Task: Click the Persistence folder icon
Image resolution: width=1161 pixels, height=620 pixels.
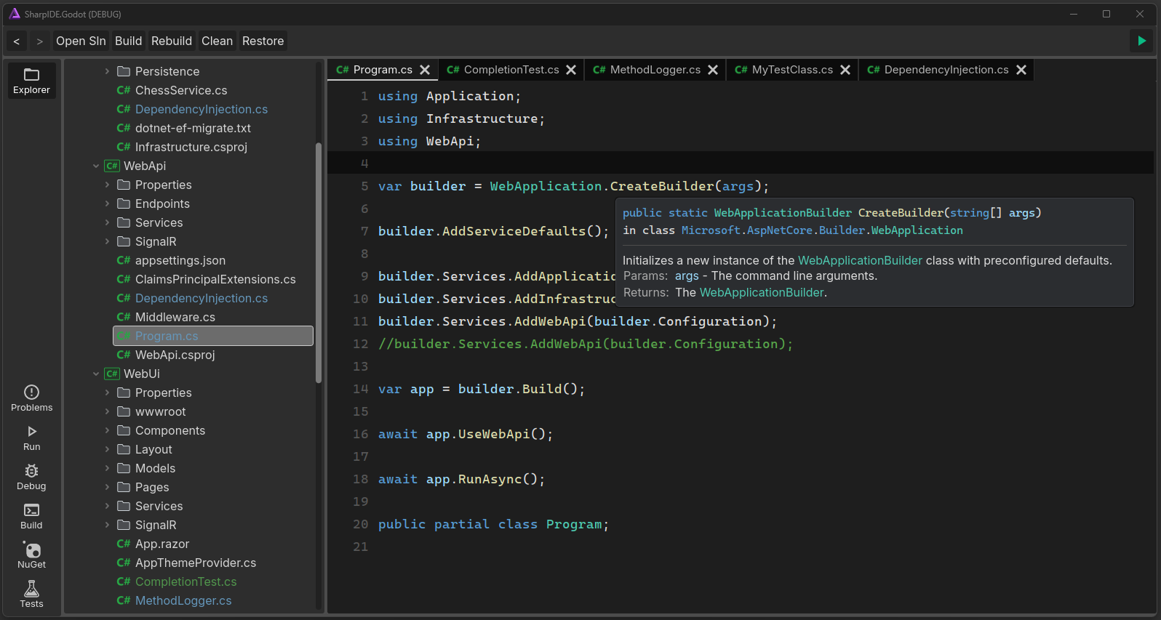Action: pyautogui.click(x=124, y=71)
